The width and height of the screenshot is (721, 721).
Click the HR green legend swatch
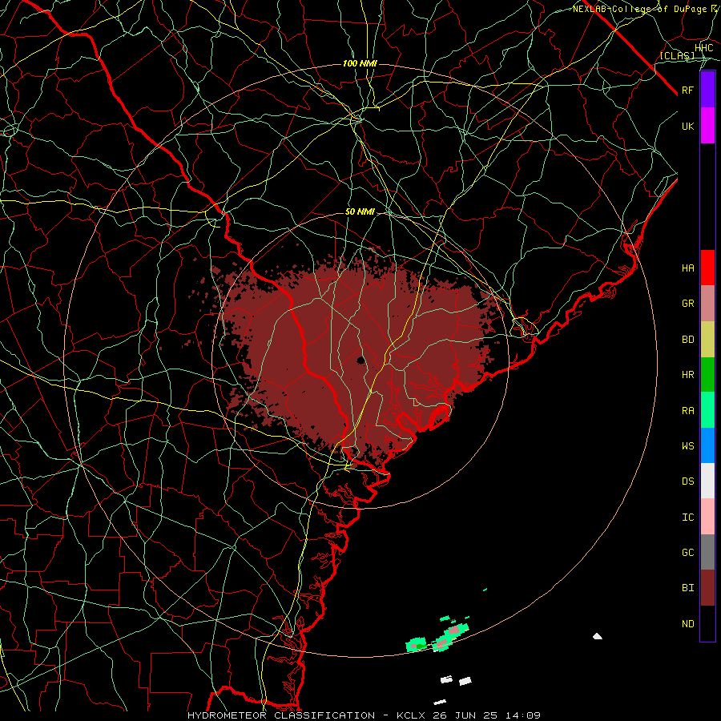pyautogui.click(x=707, y=375)
